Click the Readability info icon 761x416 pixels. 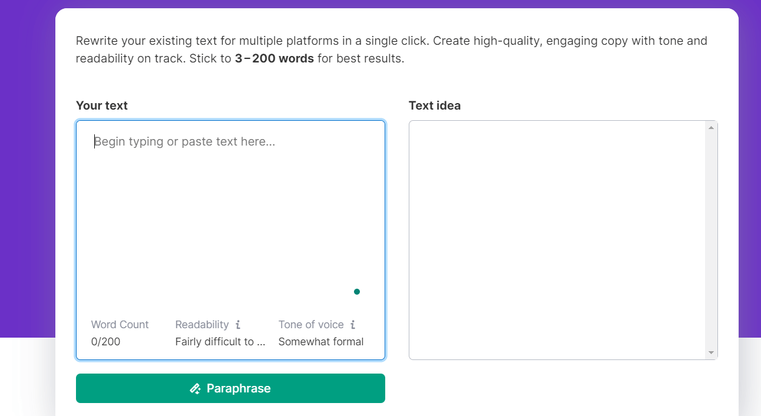pyautogui.click(x=238, y=325)
